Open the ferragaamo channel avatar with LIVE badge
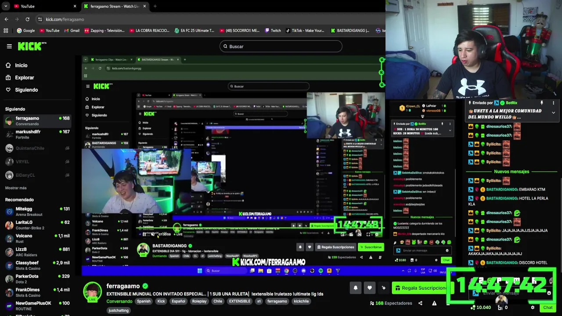562x316 pixels. (93, 292)
